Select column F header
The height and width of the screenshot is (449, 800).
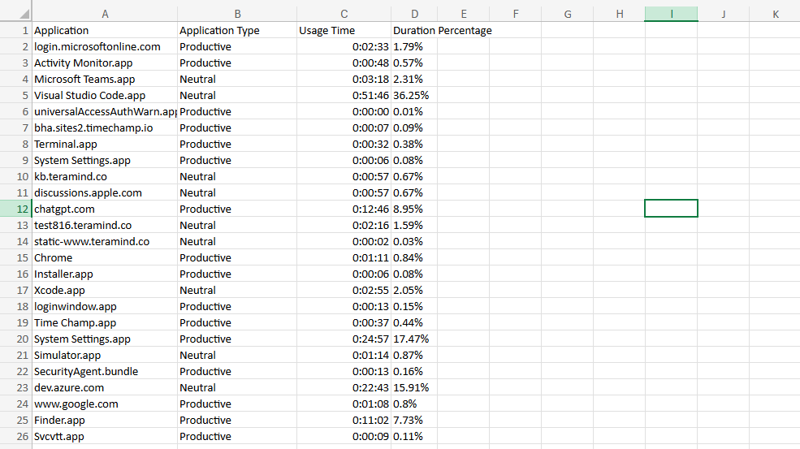coord(515,14)
